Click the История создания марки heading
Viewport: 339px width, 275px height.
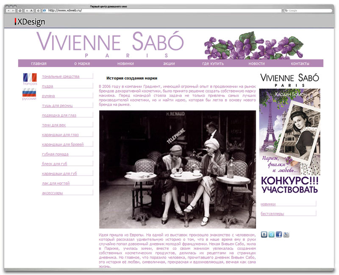[x=132, y=78]
